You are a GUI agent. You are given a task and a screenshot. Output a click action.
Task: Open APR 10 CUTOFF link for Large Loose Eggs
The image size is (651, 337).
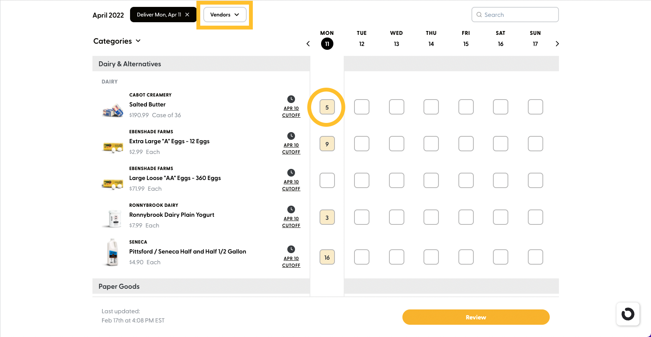291,185
